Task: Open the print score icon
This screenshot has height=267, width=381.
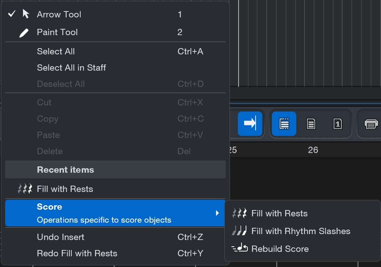Action: pyautogui.click(x=371, y=124)
